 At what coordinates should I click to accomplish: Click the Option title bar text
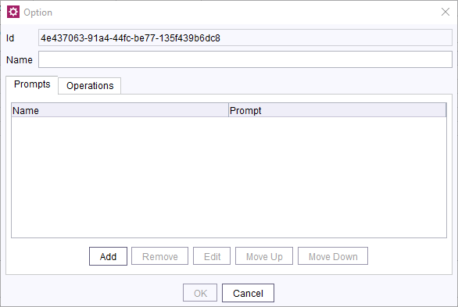[x=38, y=12]
